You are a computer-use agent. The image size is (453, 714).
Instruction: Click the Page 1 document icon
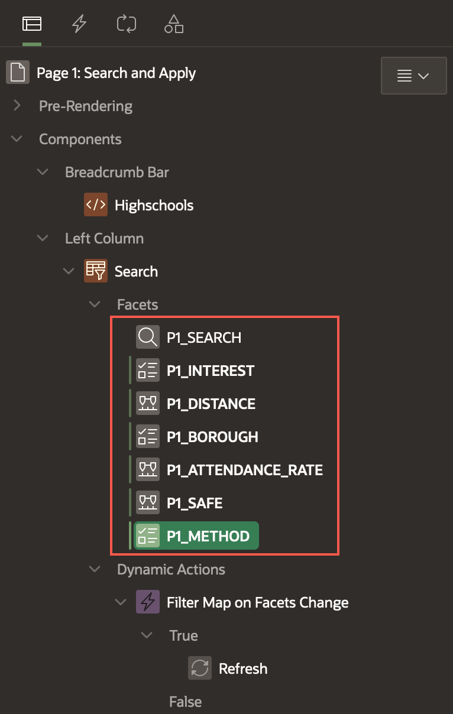(18, 73)
